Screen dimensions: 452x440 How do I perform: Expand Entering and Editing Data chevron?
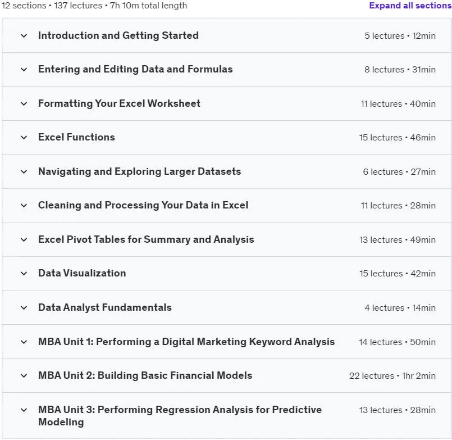(24, 70)
